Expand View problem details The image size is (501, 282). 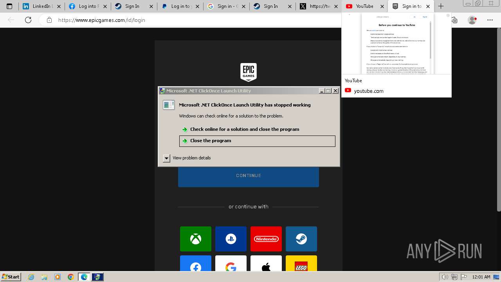coord(166,158)
